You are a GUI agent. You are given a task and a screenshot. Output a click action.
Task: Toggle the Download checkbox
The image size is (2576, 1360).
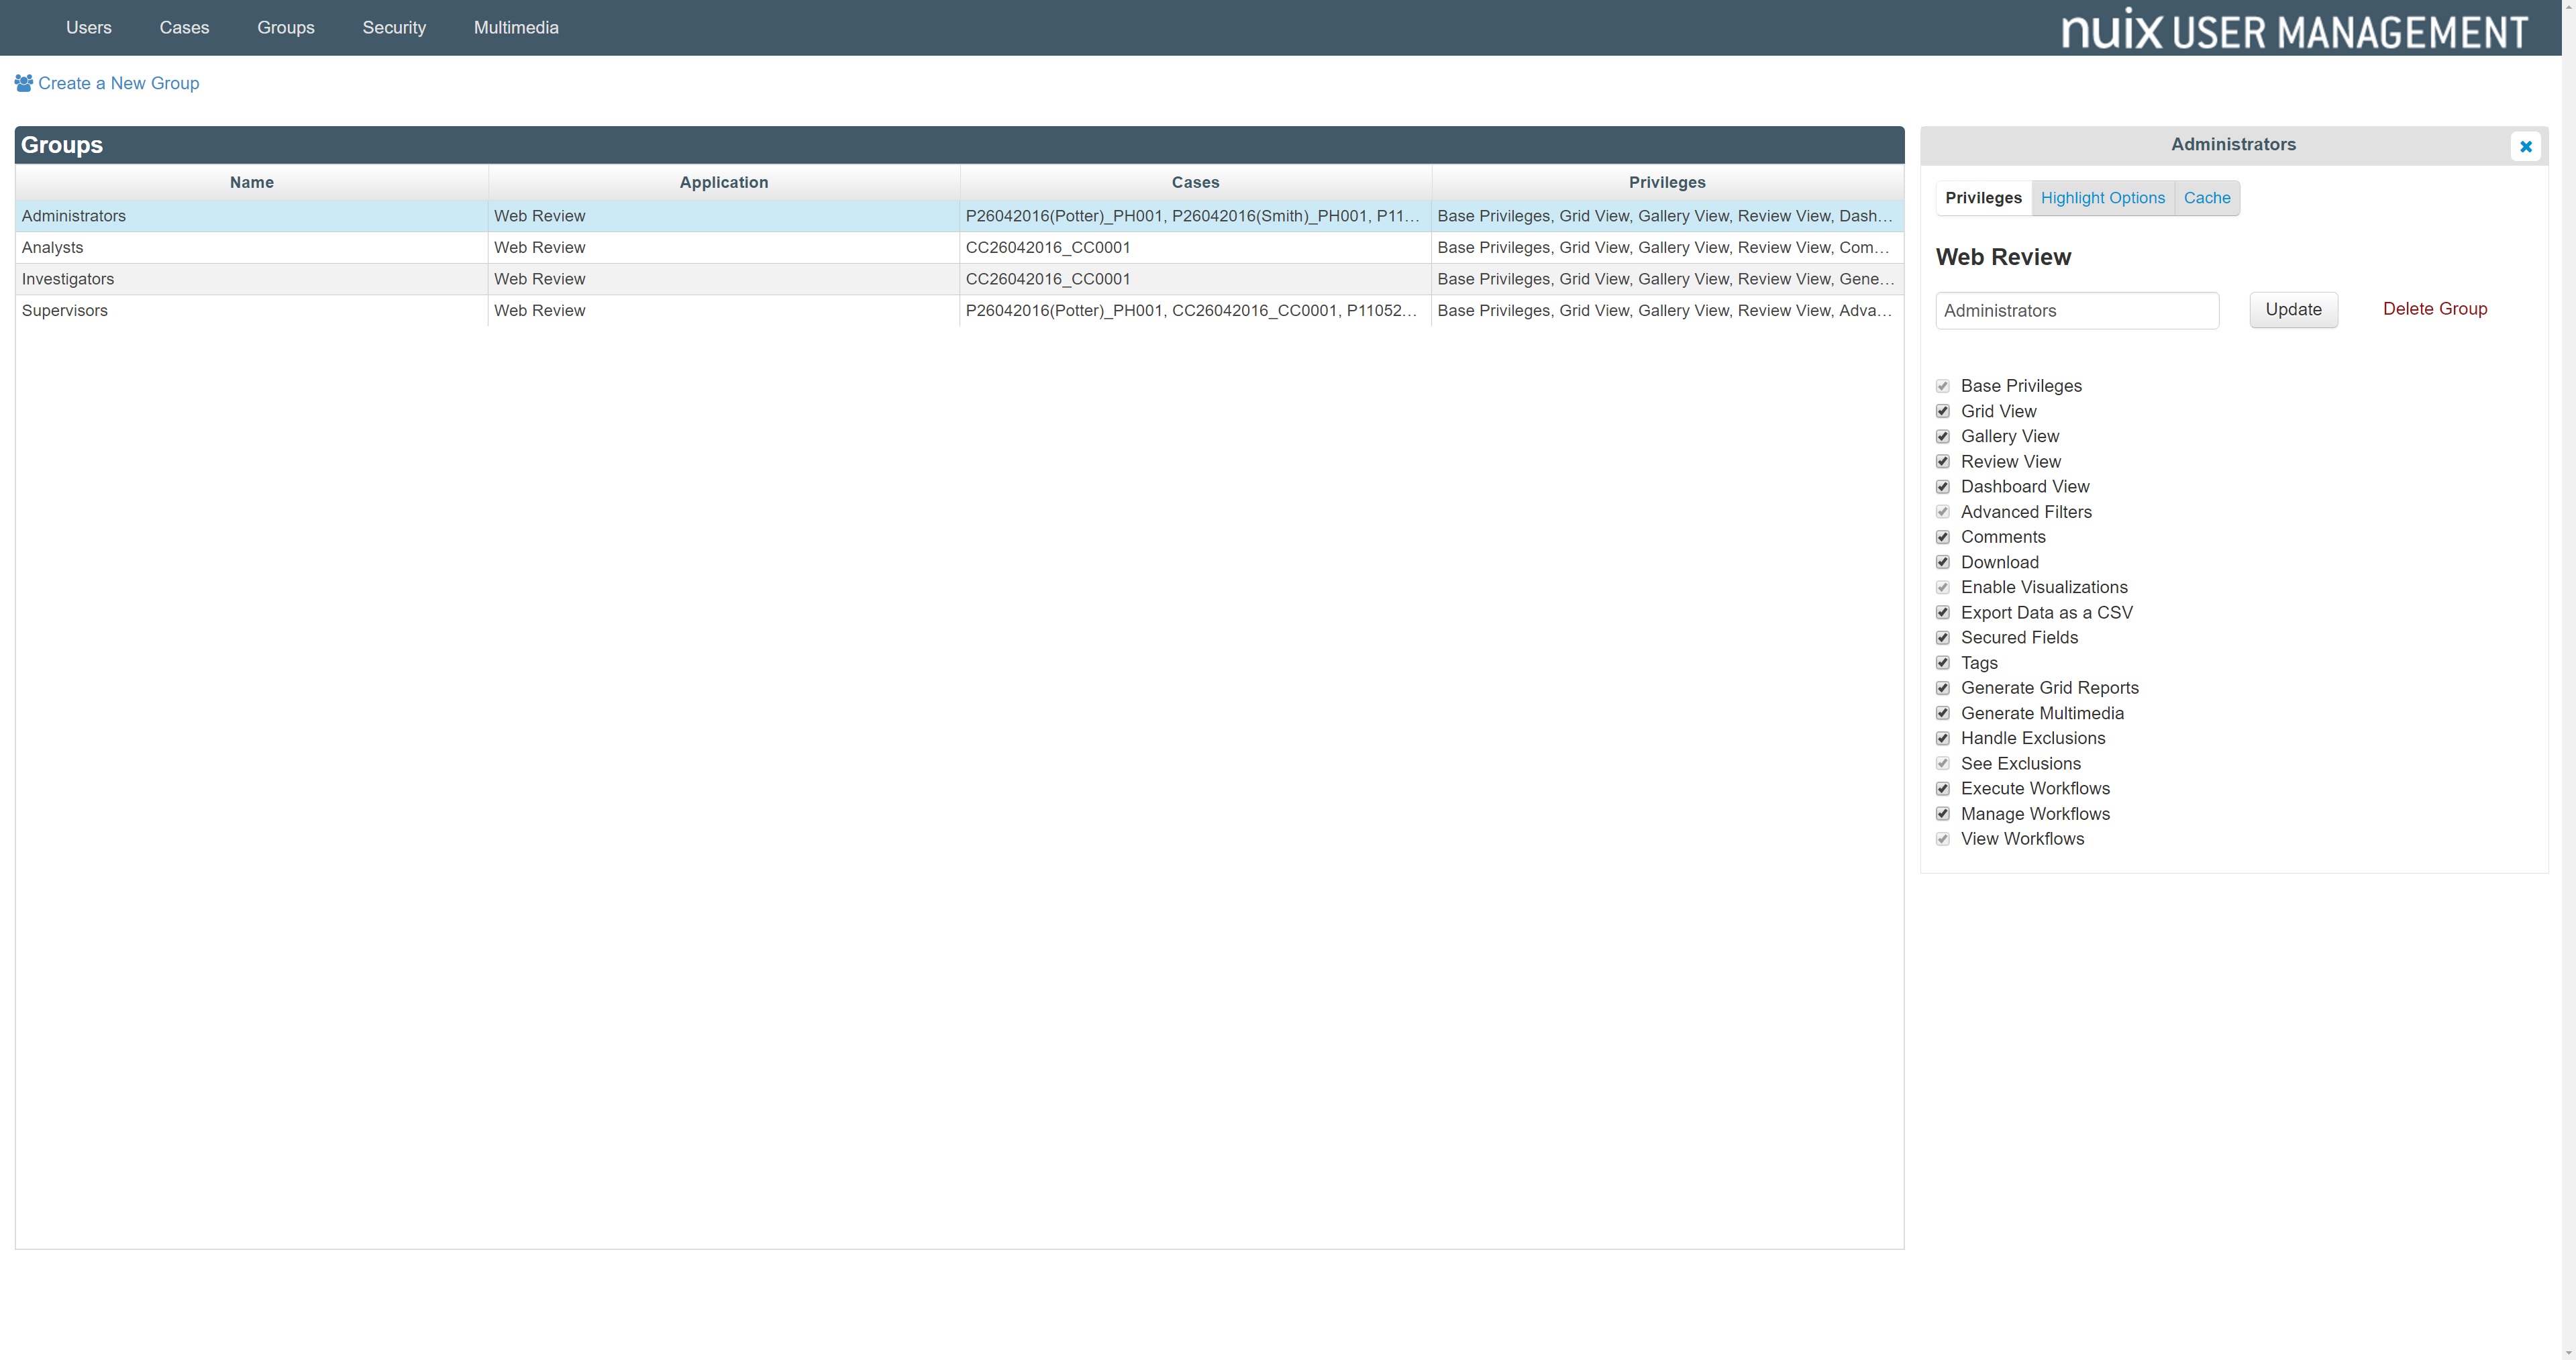[x=1942, y=562]
